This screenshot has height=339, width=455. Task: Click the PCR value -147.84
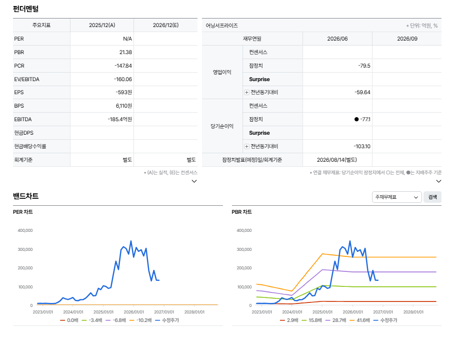click(x=123, y=66)
